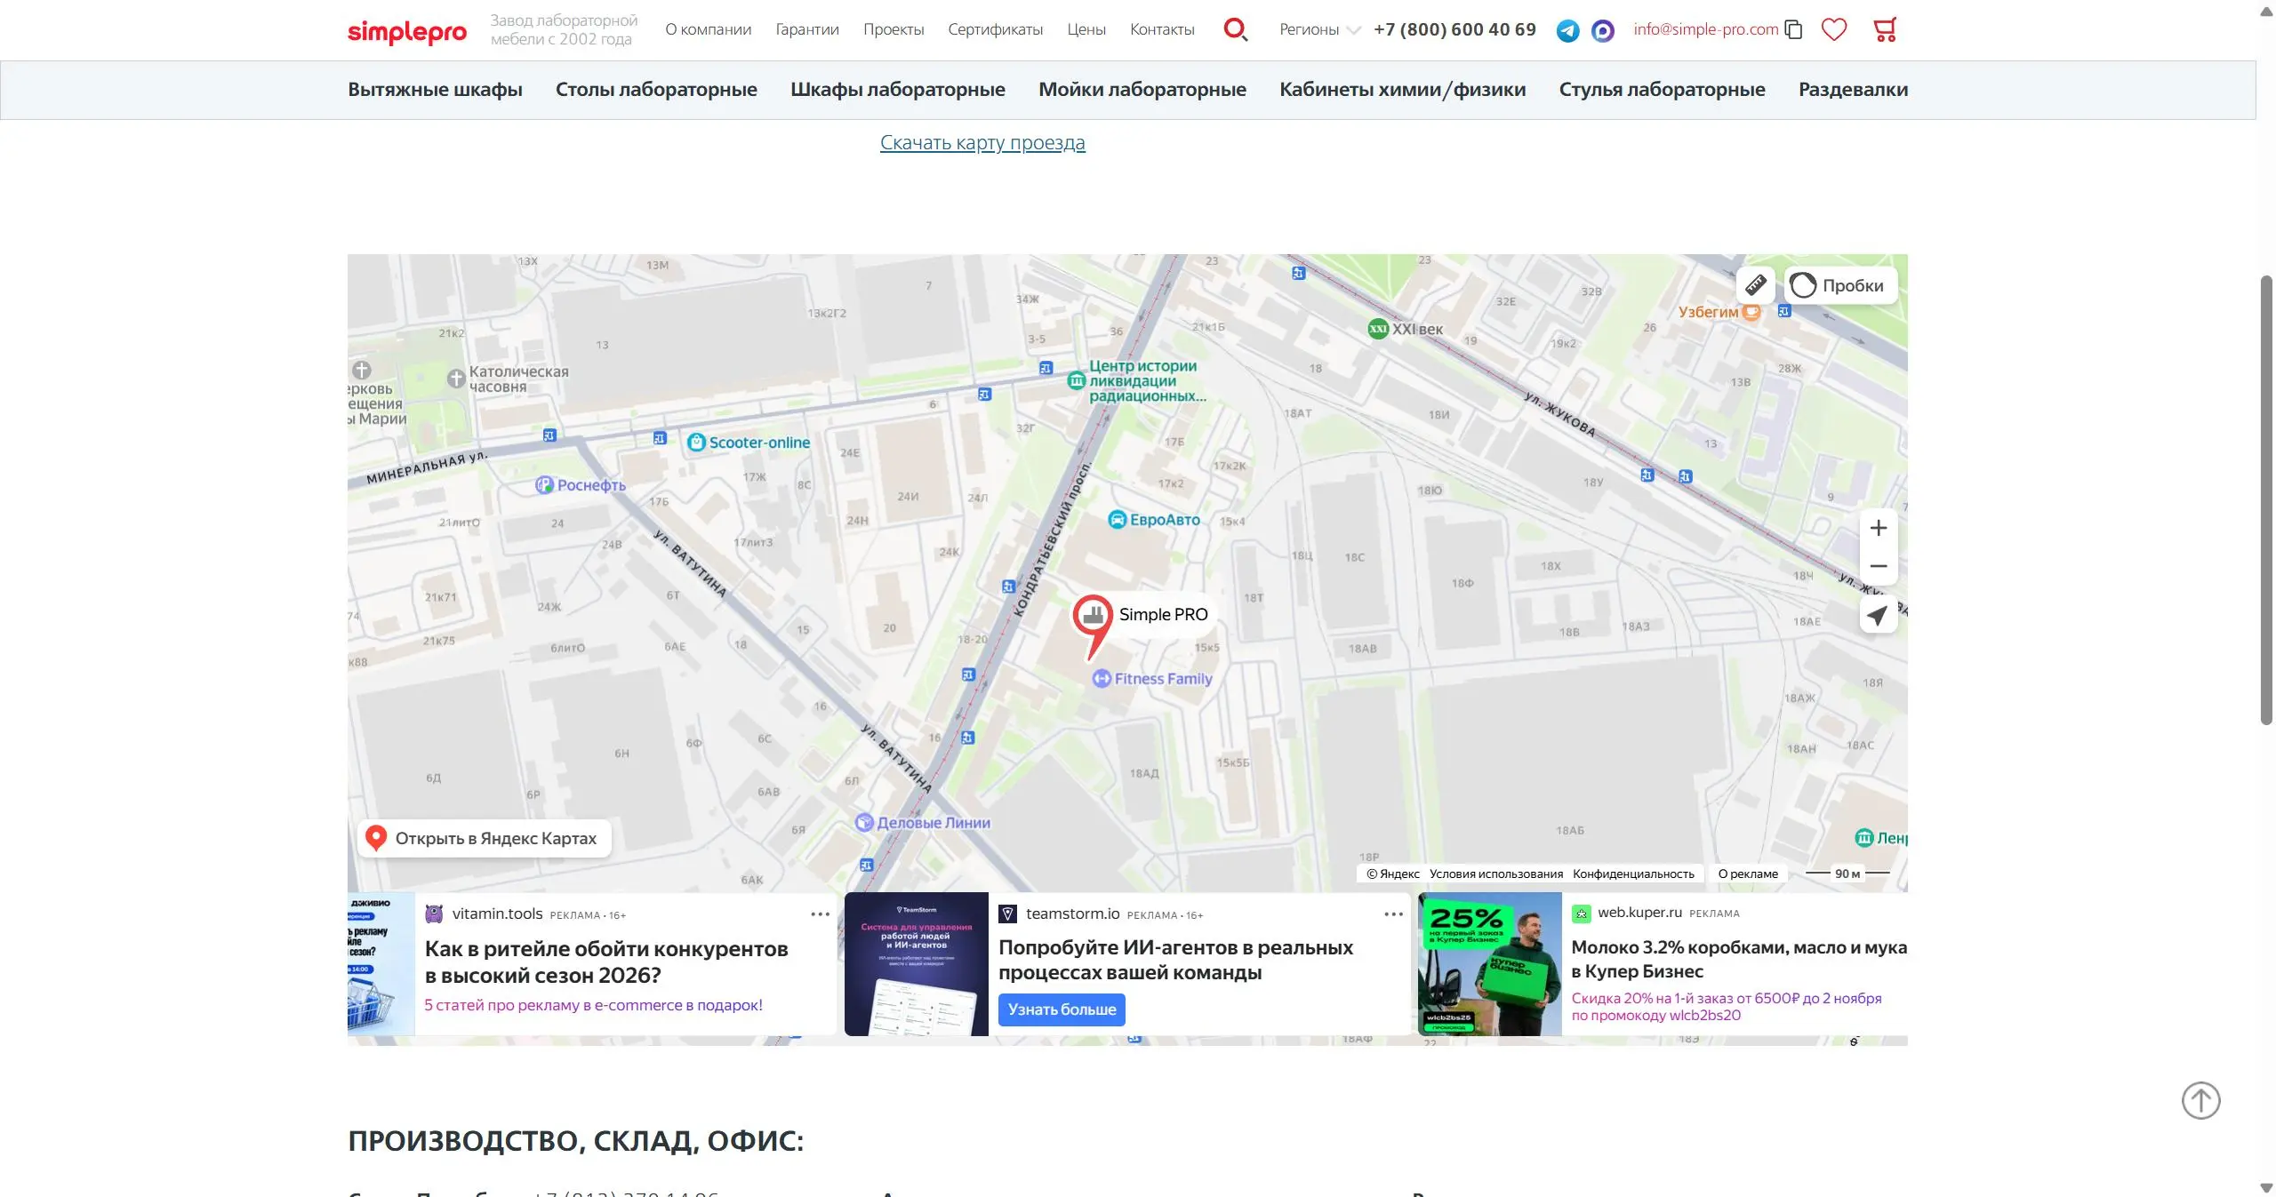Viewport: 2276px width, 1197px height.
Task: Open the vitamin.tools ad headline
Action: (606, 962)
